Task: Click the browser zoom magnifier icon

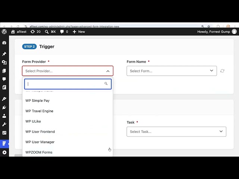Action: tap(202, 26)
